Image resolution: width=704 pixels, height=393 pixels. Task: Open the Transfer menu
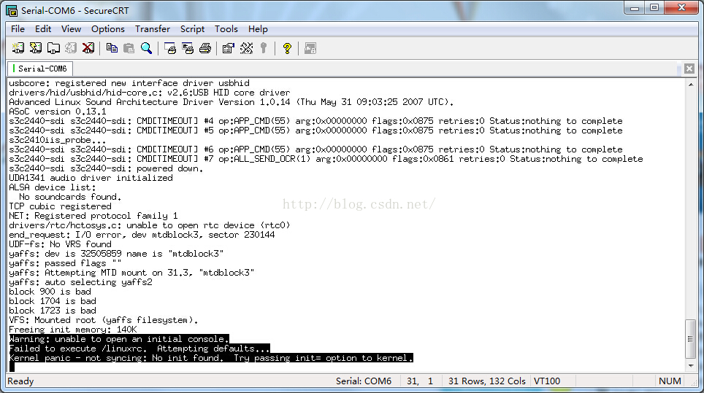(153, 29)
